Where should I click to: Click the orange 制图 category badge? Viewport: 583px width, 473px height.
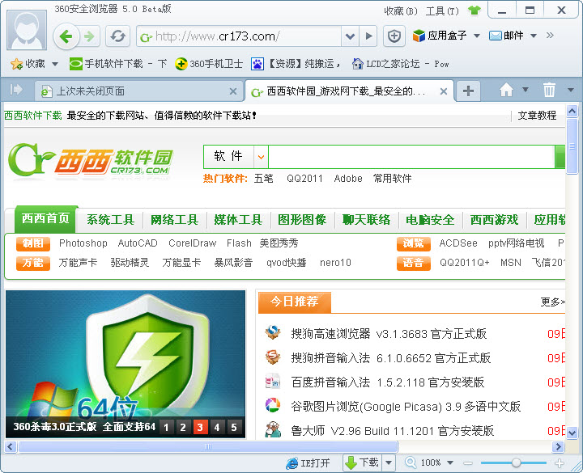click(x=33, y=243)
